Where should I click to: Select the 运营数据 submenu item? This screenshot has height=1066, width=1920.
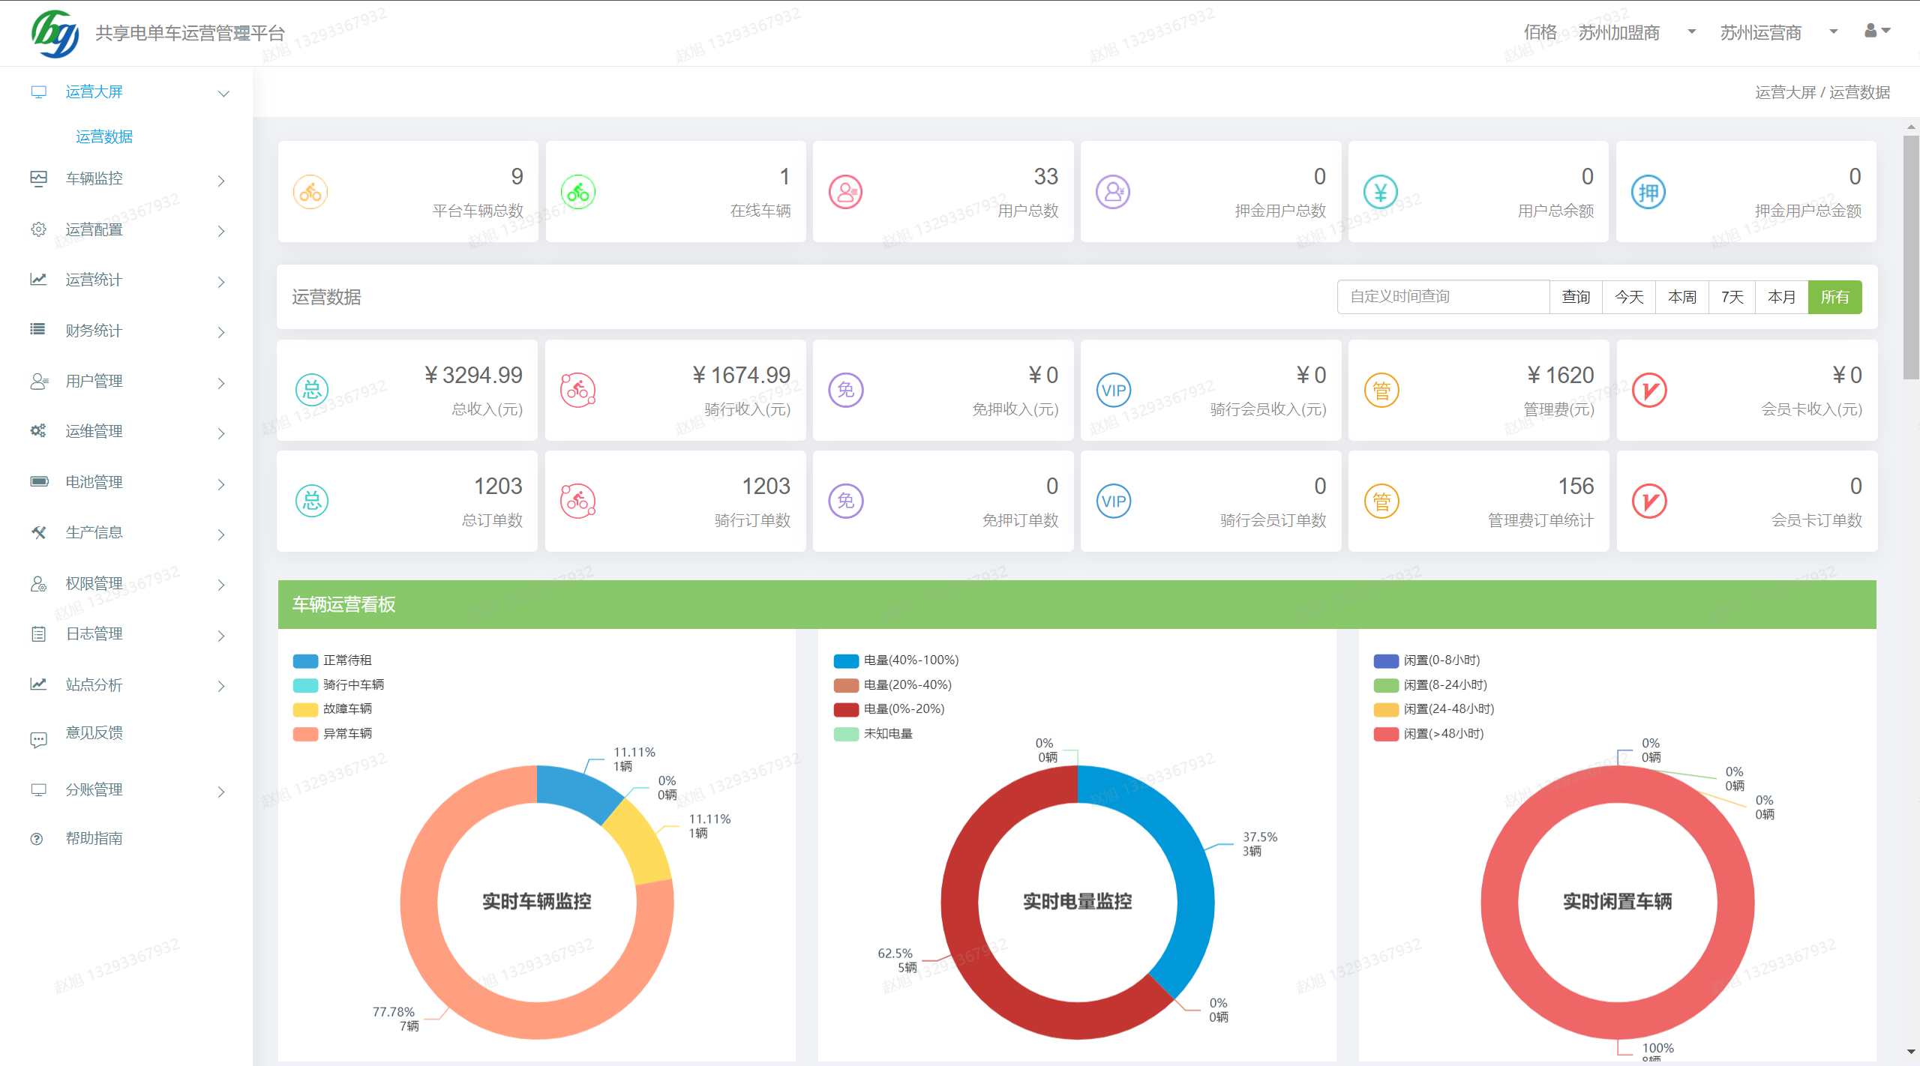pyautogui.click(x=104, y=136)
